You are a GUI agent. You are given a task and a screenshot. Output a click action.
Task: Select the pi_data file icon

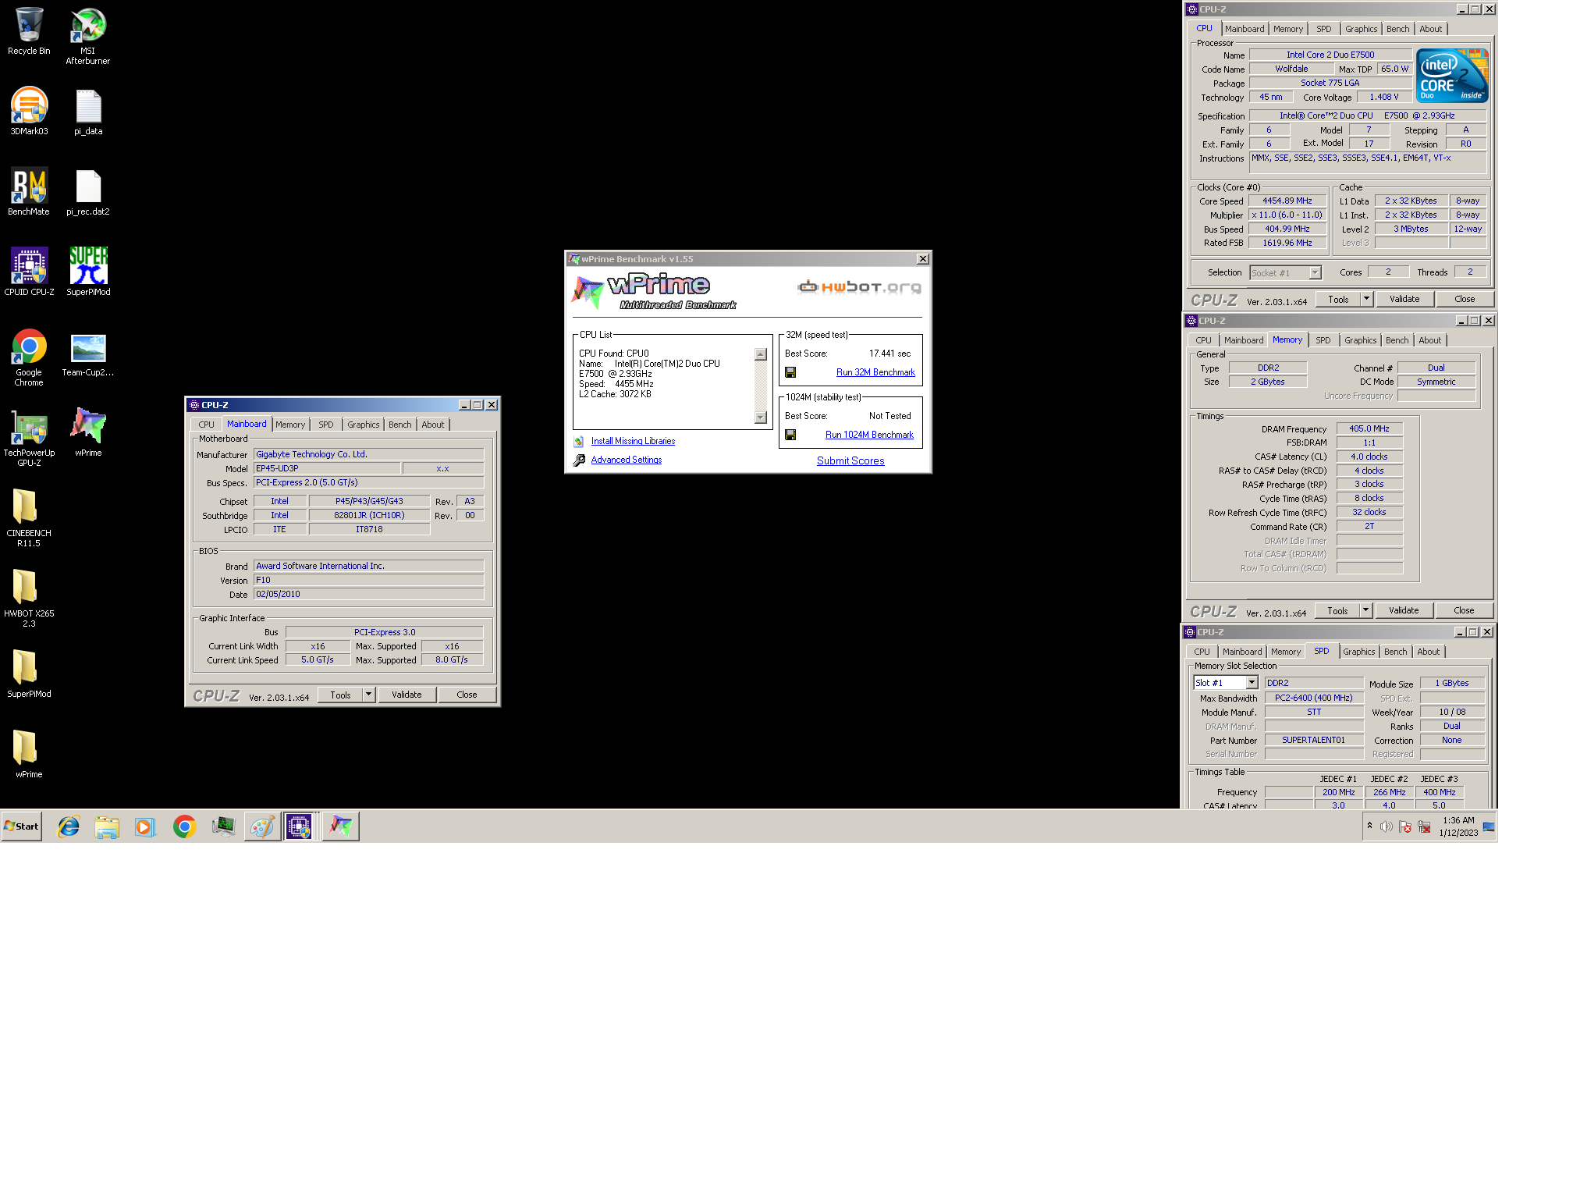[88, 111]
